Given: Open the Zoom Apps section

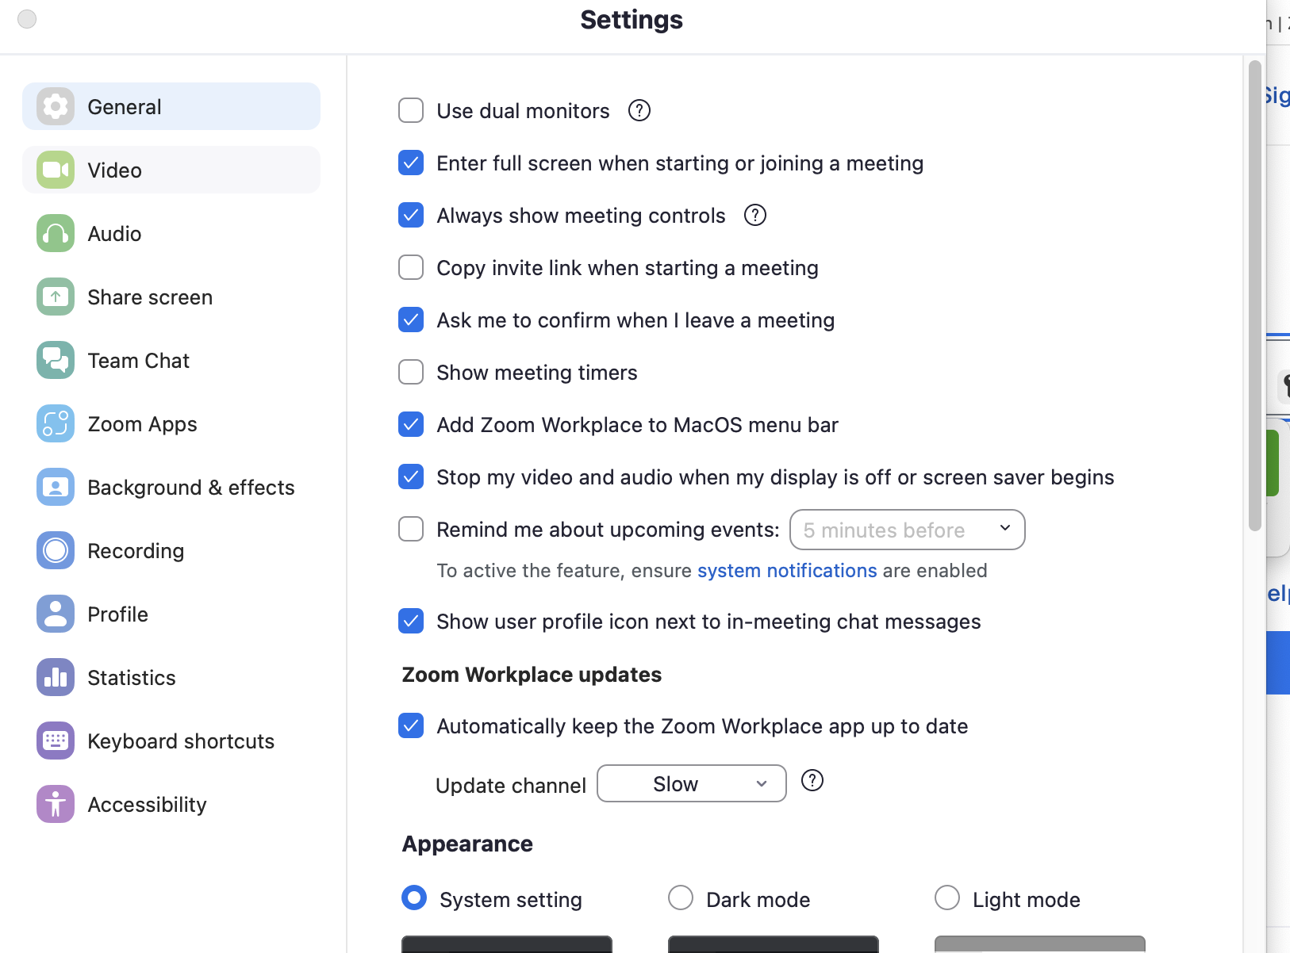Looking at the screenshot, I should [x=141, y=423].
